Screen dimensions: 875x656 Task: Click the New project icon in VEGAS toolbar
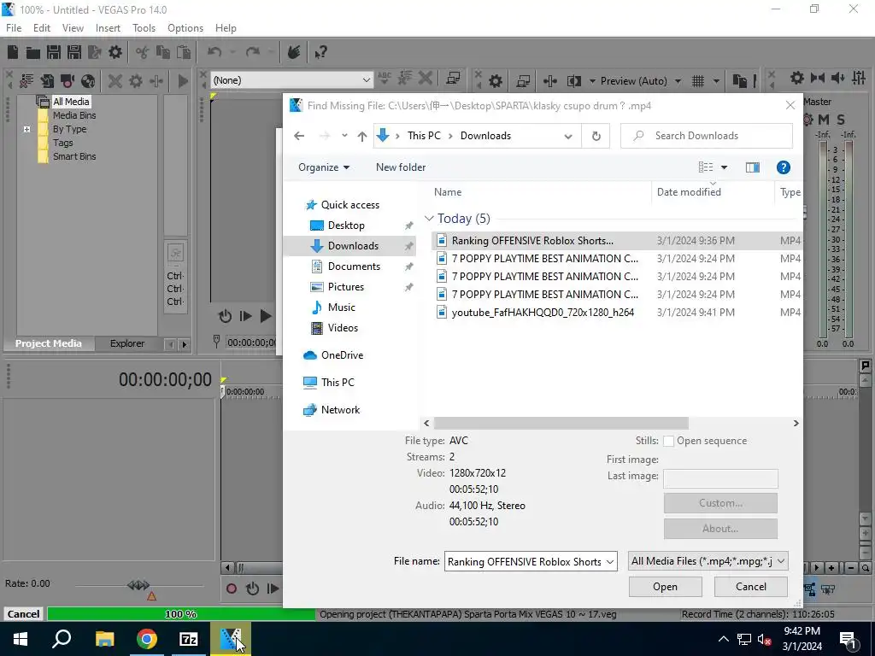tap(12, 52)
